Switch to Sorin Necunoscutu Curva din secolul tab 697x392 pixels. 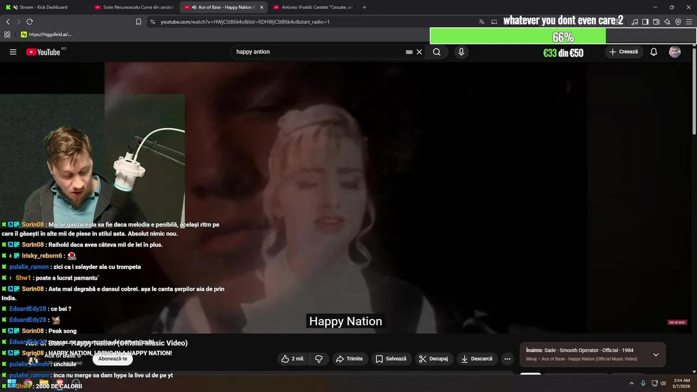(x=133, y=7)
